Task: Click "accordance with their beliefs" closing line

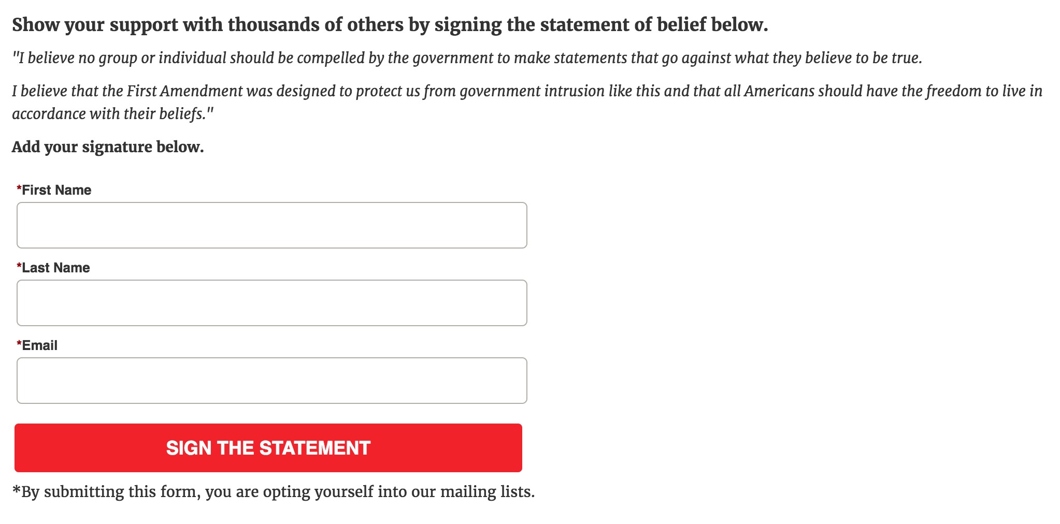Action: tap(112, 114)
